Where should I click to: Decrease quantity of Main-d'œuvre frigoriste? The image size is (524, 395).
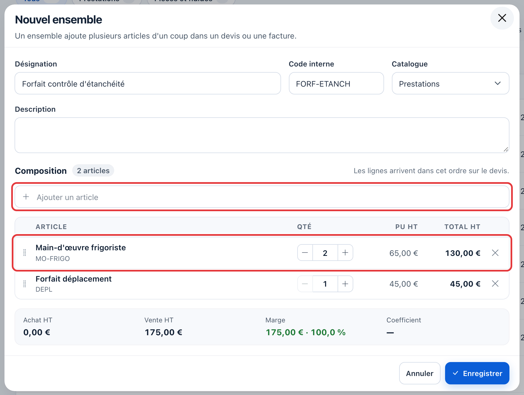(305, 253)
